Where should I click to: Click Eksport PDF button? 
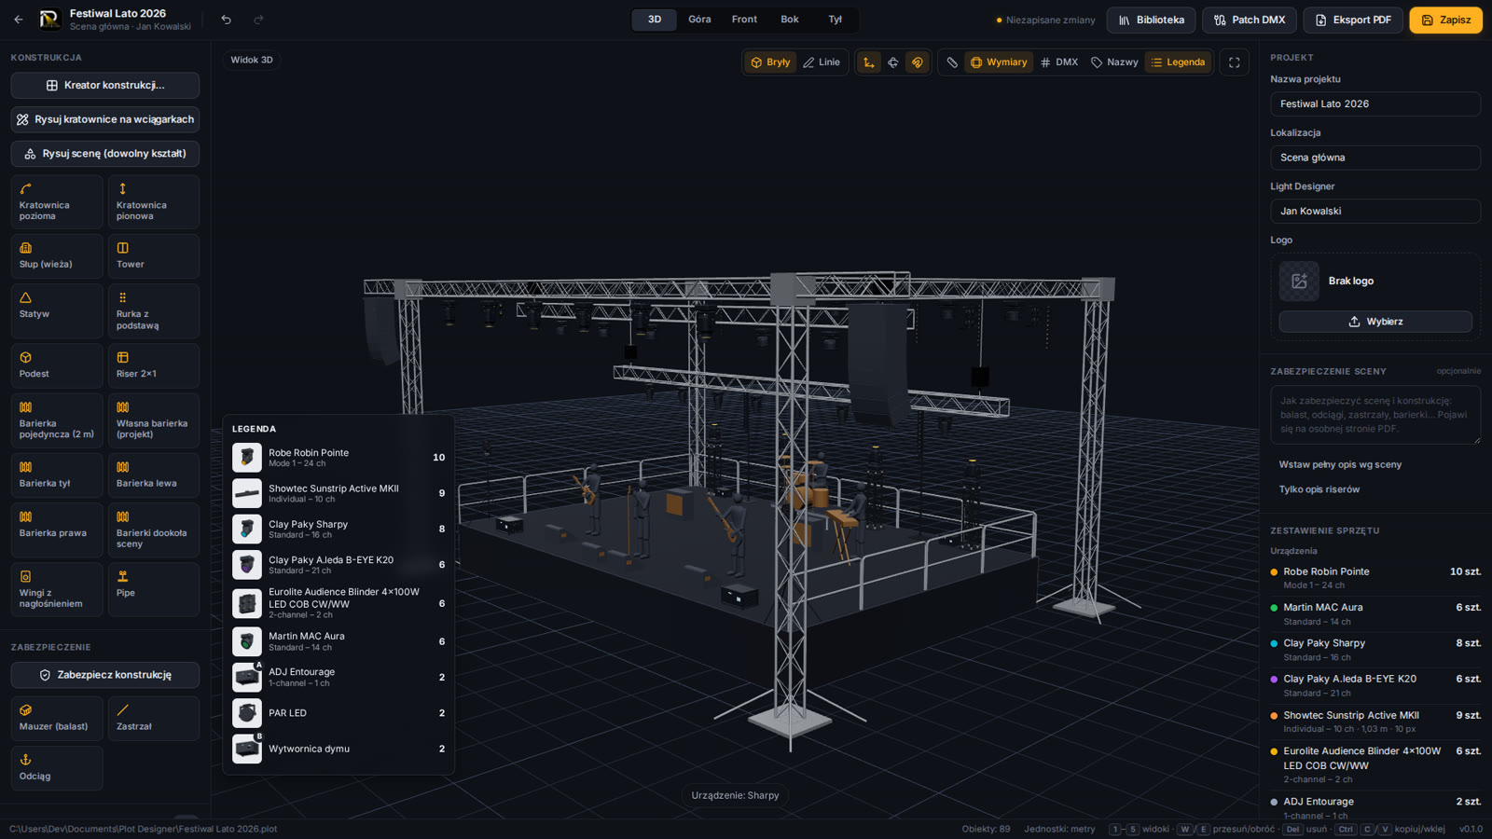point(1353,20)
